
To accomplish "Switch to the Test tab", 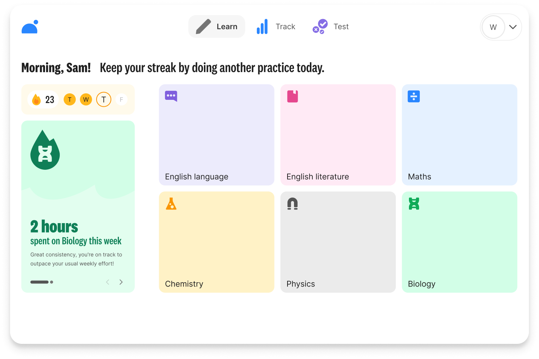I will 330,26.
